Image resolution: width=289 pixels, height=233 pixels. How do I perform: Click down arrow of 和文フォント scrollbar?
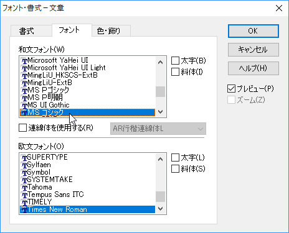(160, 112)
